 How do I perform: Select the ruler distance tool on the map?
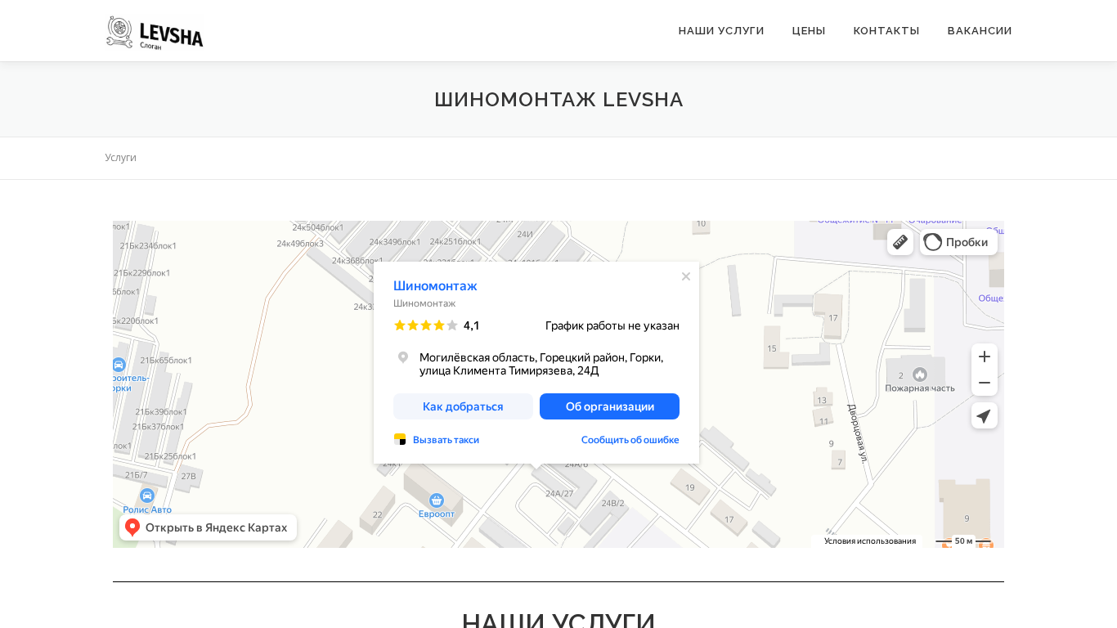coord(900,242)
